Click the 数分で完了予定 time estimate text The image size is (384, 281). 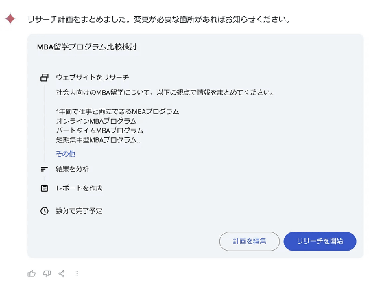click(x=79, y=211)
